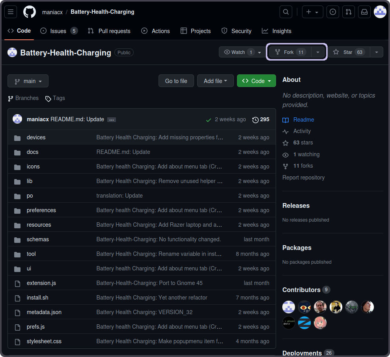Open the Readme link in About
Screen dimensions: 390x357
[x=304, y=120]
